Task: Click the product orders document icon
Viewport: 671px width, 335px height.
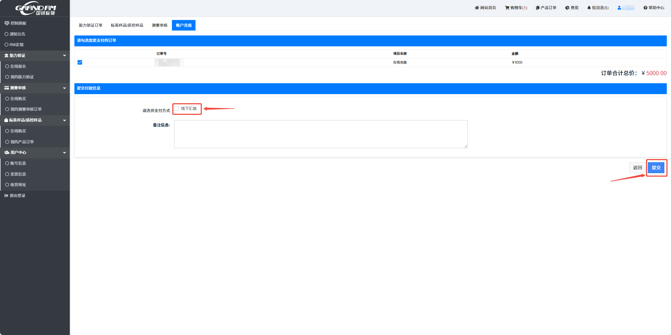Action: [537, 8]
